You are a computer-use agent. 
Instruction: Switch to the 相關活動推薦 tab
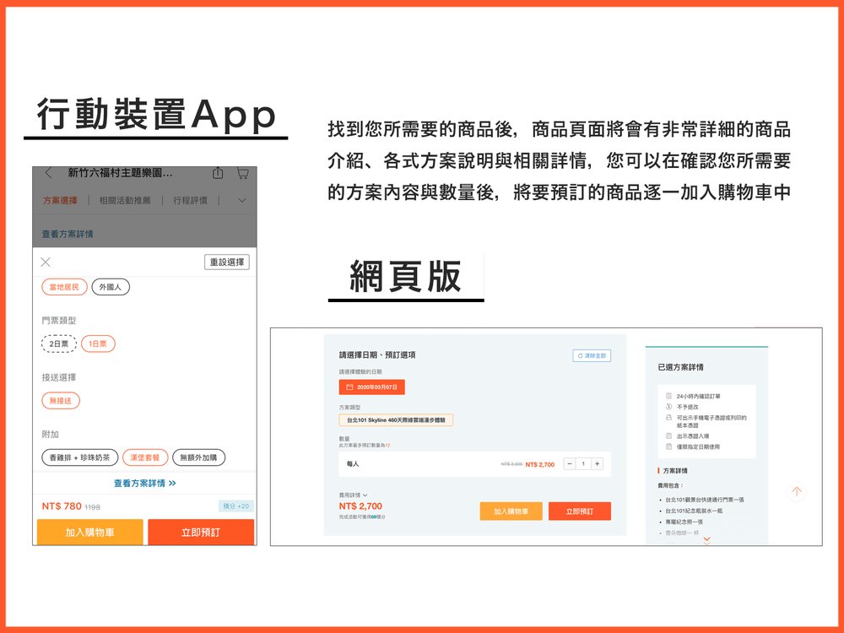(126, 200)
